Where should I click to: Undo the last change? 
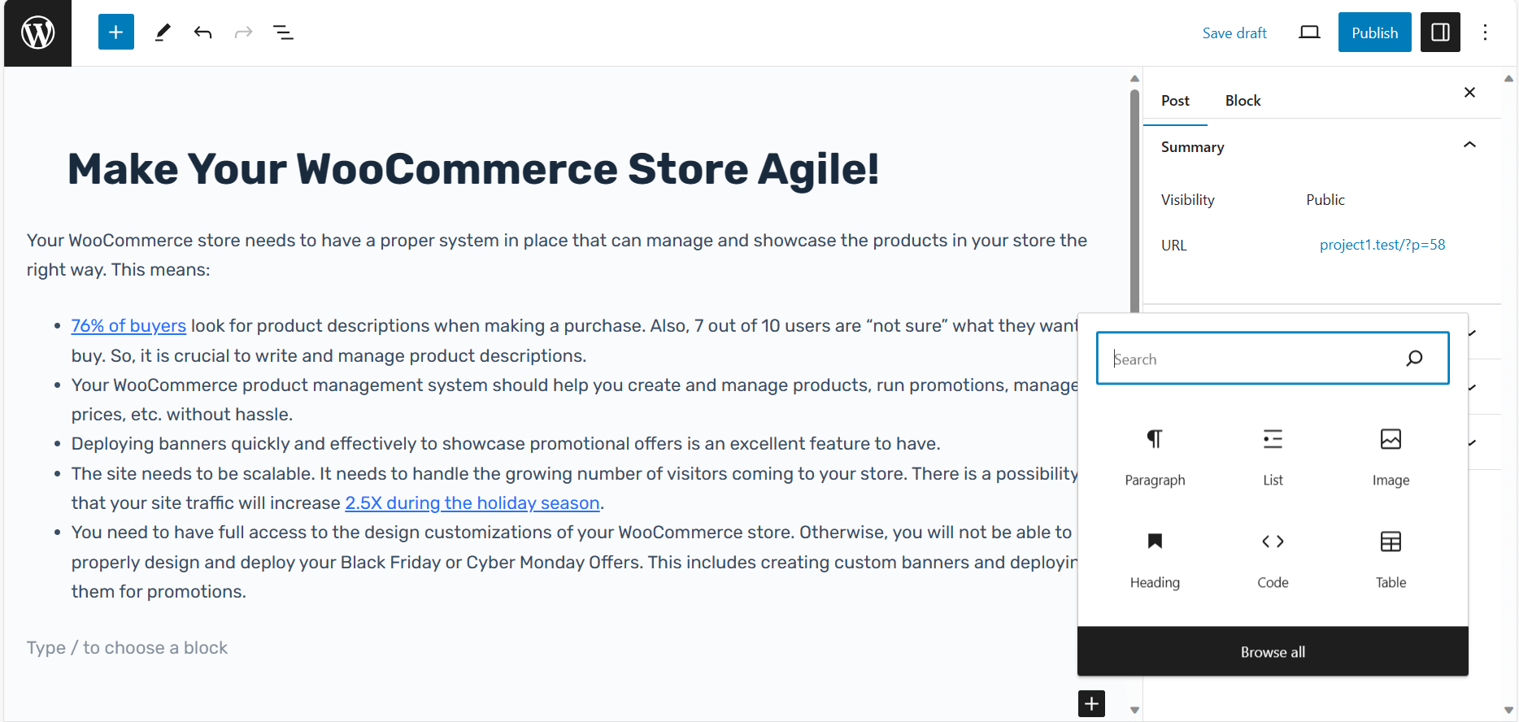click(203, 33)
